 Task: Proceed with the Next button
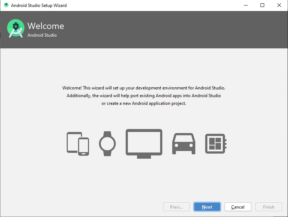[x=207, y=207]
